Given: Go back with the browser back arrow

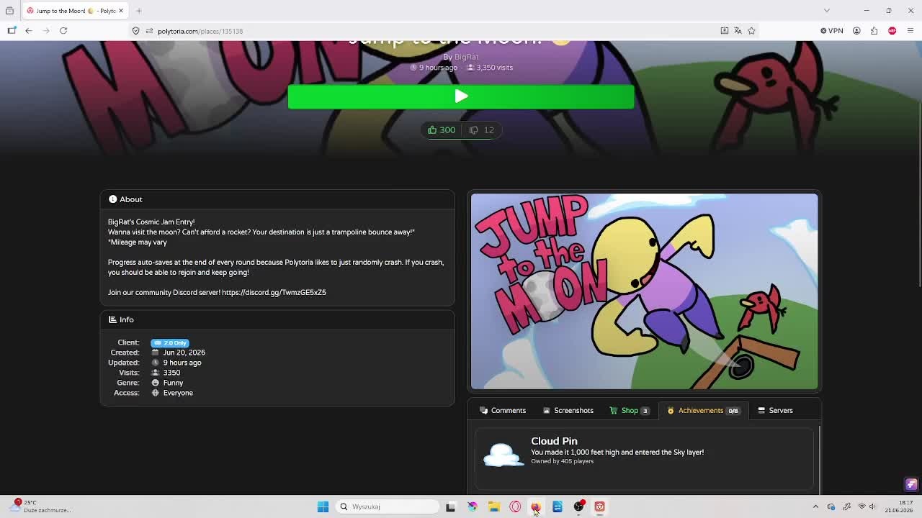Looking at the screenshot, I should tap(29, 31).
